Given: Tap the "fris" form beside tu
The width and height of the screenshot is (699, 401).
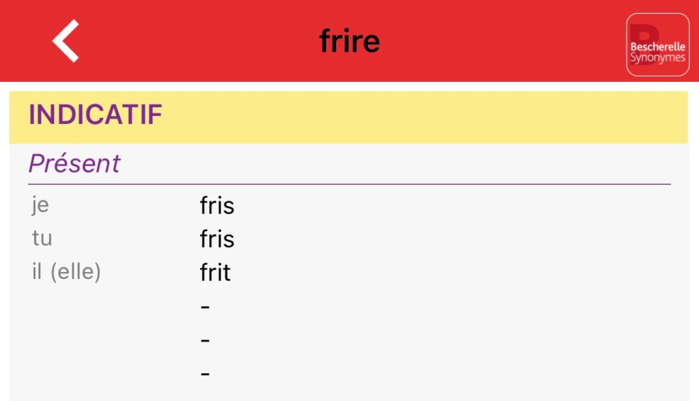Looking at the screenshot, I should pos(217,239).
